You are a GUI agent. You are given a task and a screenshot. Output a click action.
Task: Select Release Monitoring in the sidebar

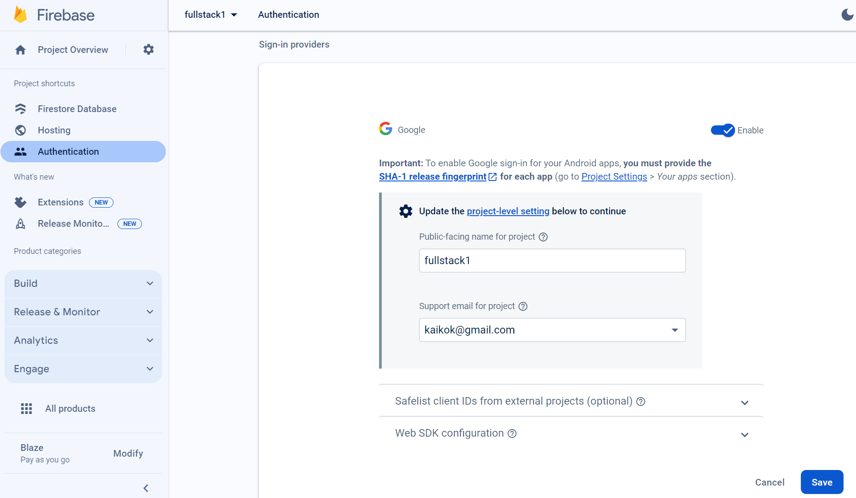(73, 223)
